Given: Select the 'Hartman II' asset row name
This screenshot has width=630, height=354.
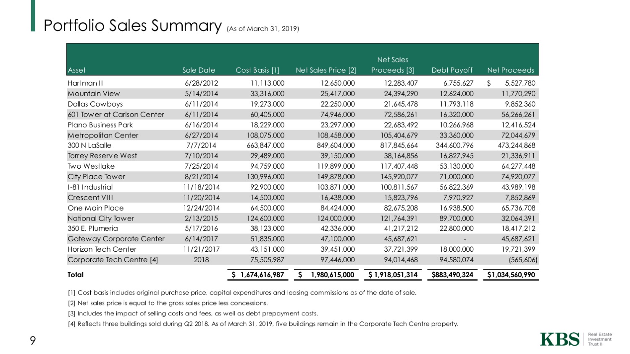Looking at the screenshot, I should tap(85, 83).
